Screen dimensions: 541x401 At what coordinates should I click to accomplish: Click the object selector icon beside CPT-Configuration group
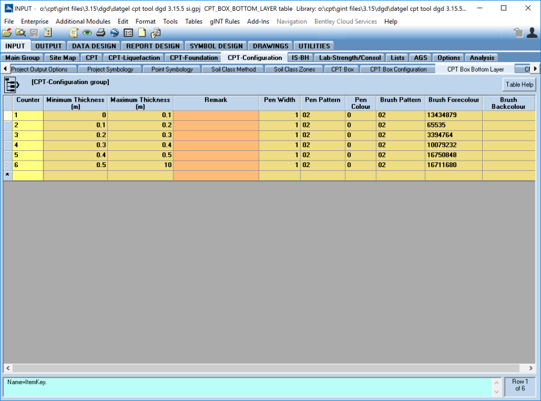(x=12, y=84)
